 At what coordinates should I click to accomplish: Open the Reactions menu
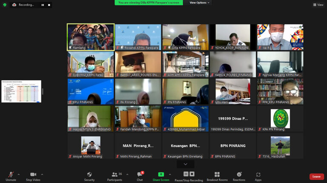click(x=239, y=176)
